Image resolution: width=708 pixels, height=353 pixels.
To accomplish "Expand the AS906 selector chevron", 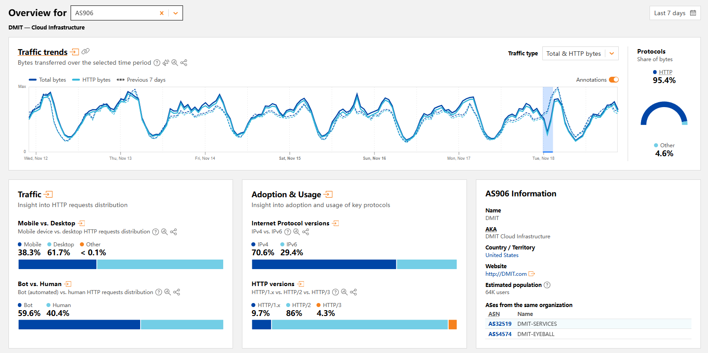I will click(x=175, y=13).
